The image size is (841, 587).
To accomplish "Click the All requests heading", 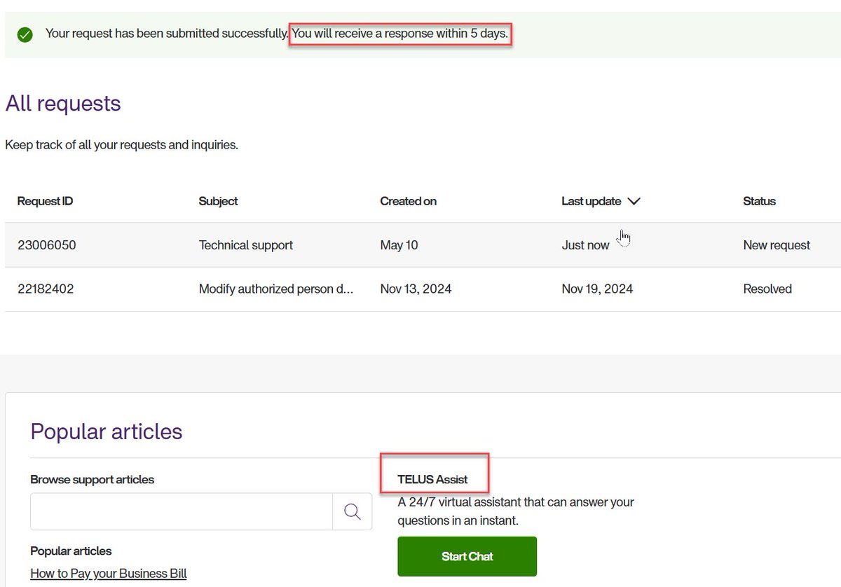I will tap(63, 104).
